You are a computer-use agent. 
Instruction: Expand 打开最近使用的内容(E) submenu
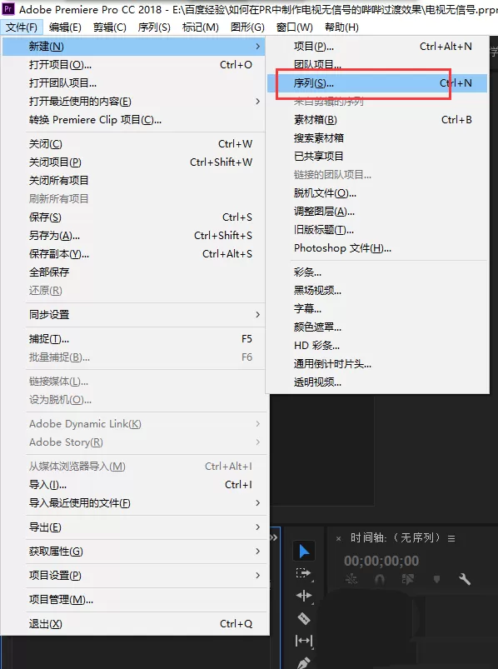[134, 101]
